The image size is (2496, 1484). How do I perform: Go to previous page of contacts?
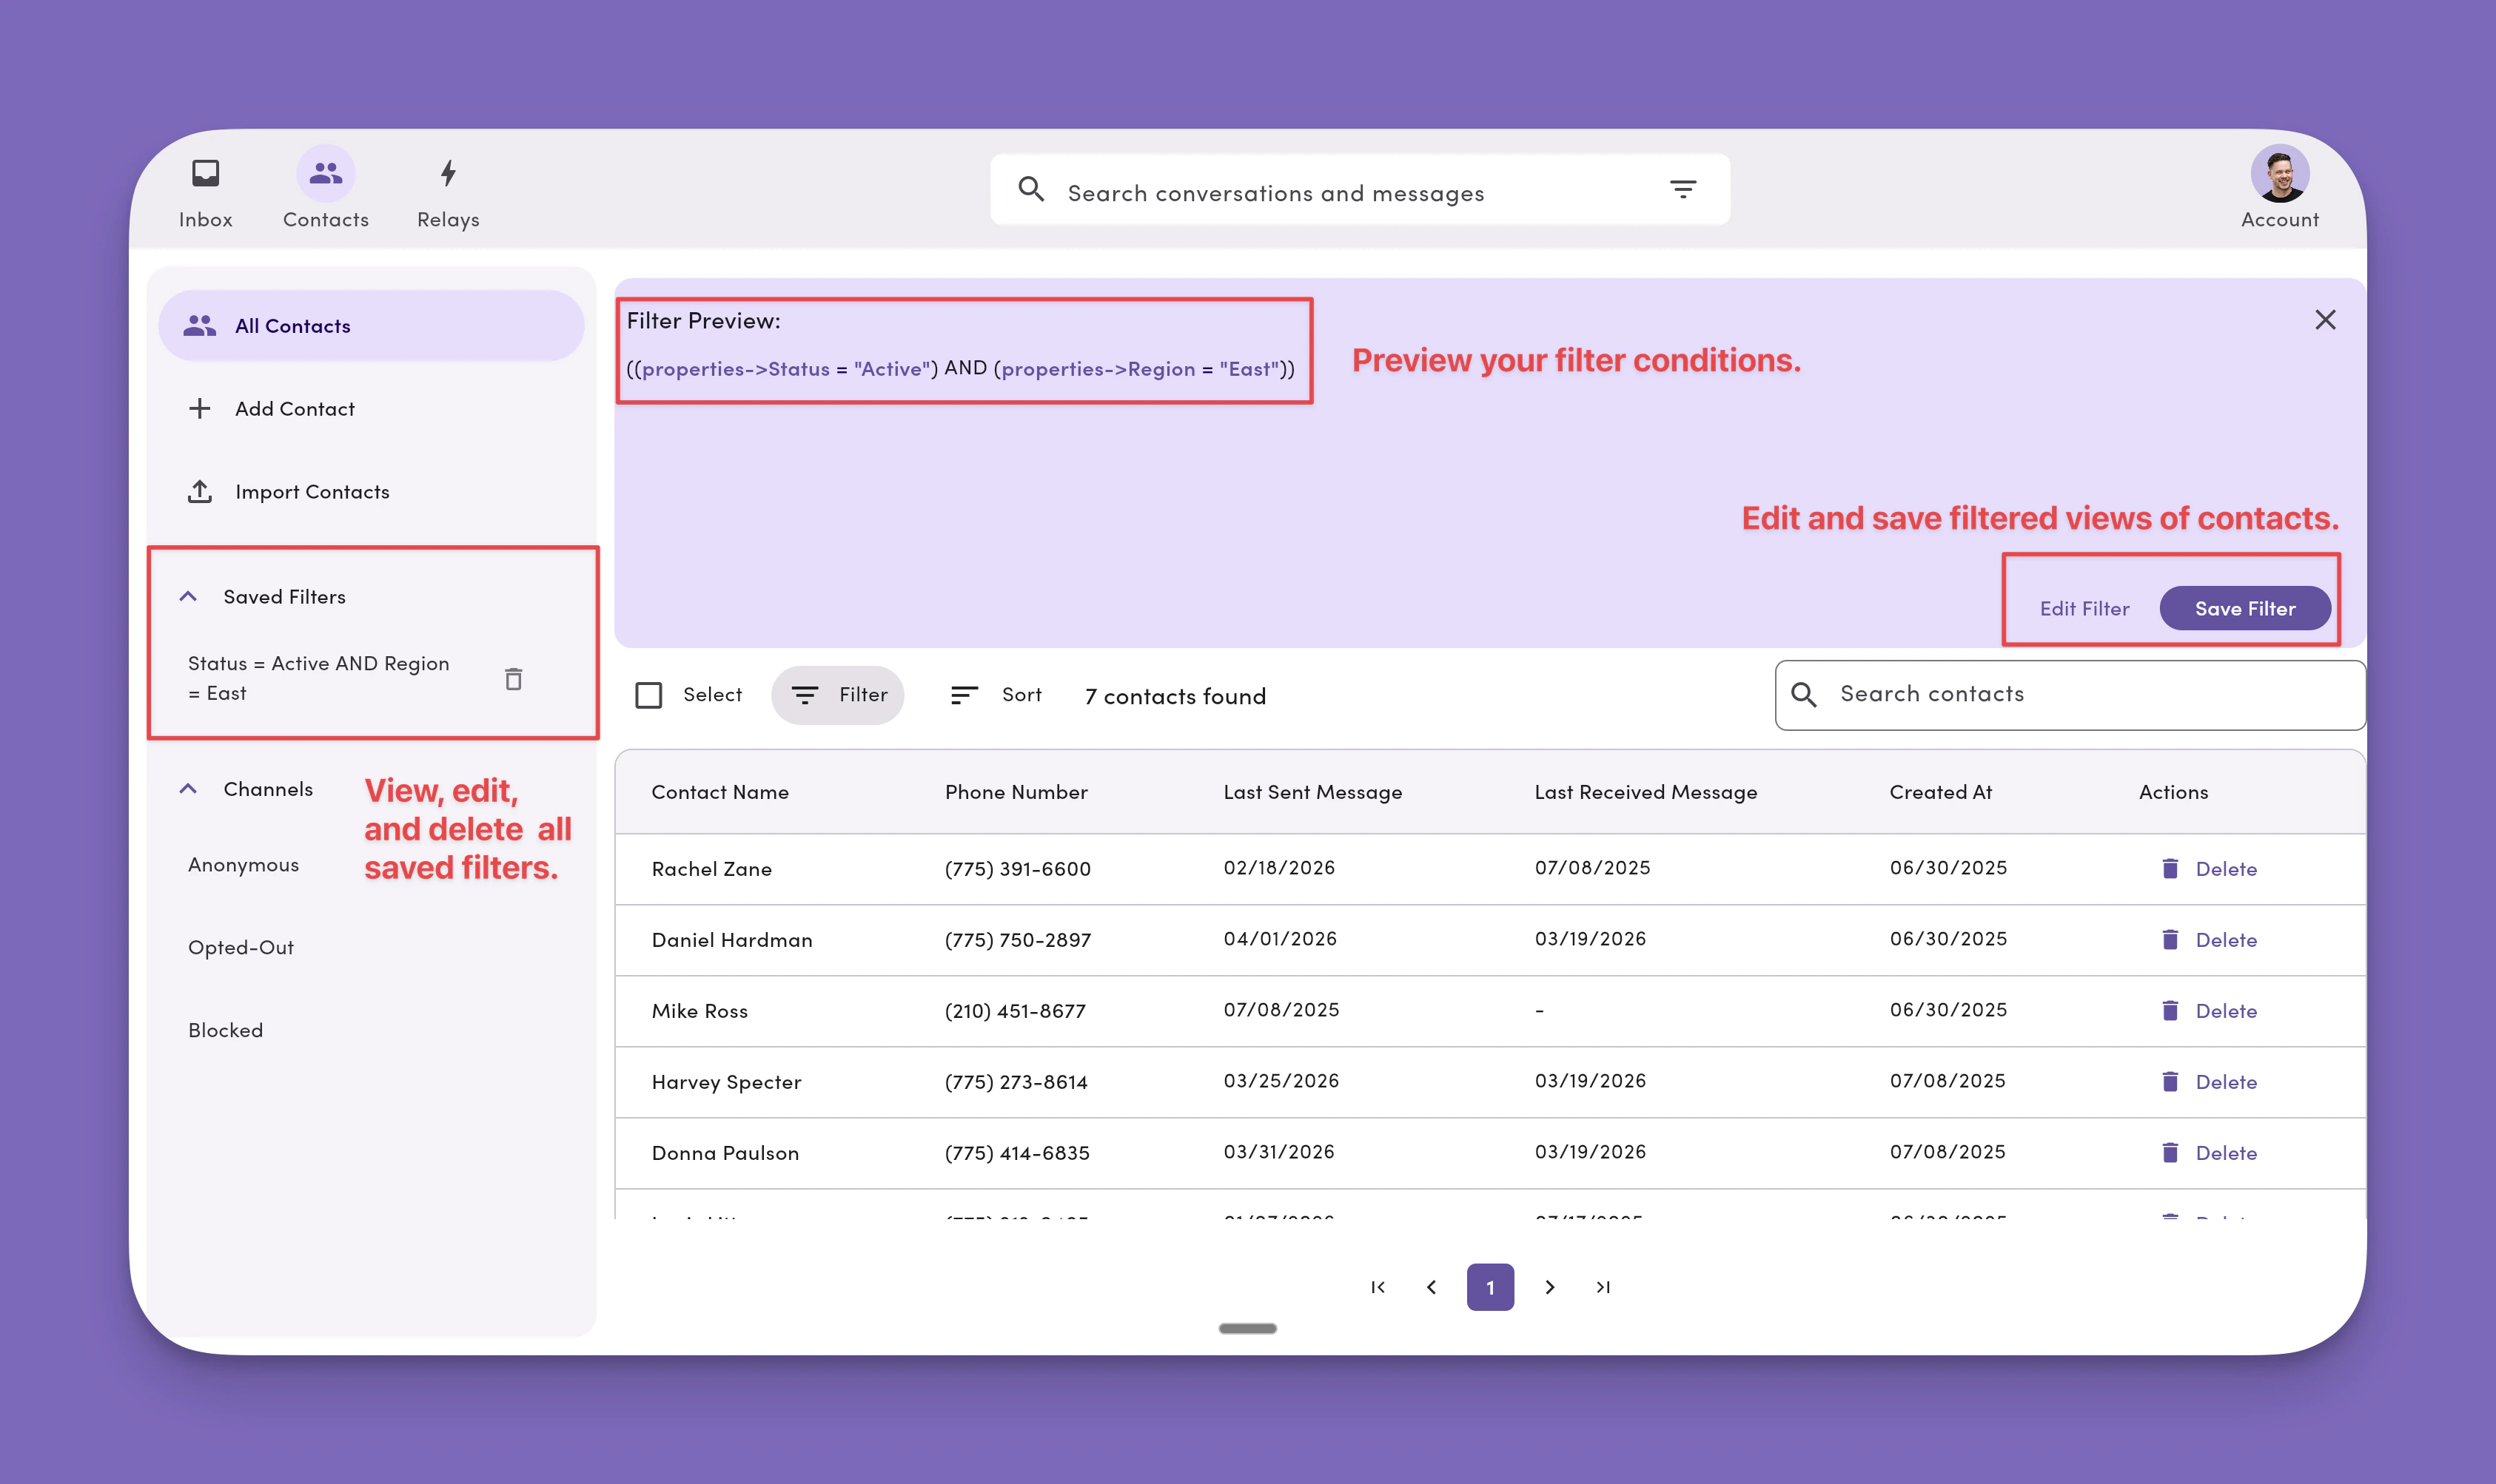1432,1288
